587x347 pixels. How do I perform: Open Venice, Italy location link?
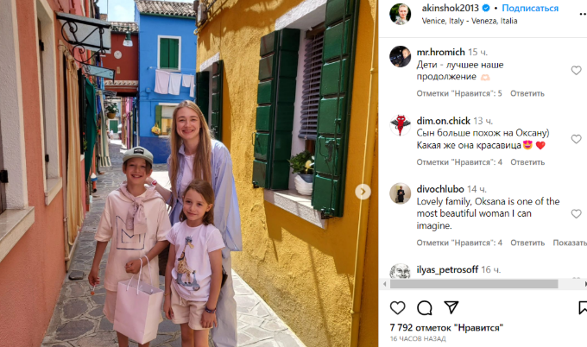pos(470,21)
